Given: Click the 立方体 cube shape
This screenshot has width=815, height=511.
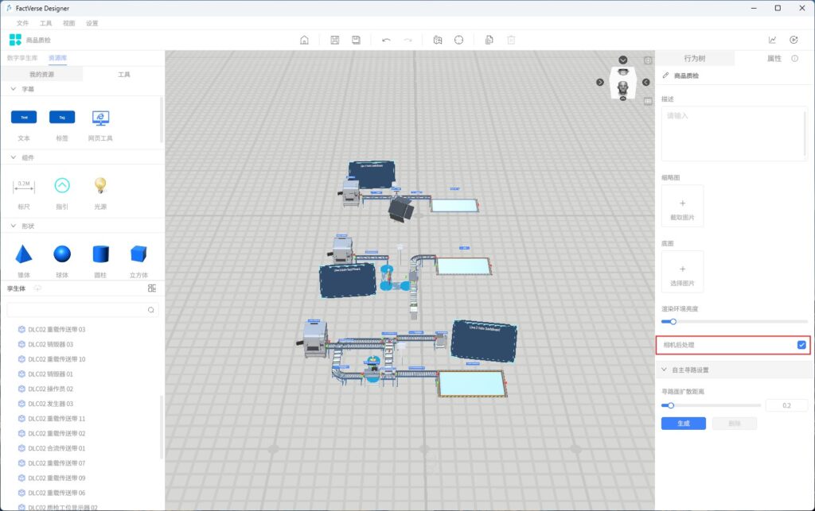Looking at the screenshot, I should click(138, 254).
